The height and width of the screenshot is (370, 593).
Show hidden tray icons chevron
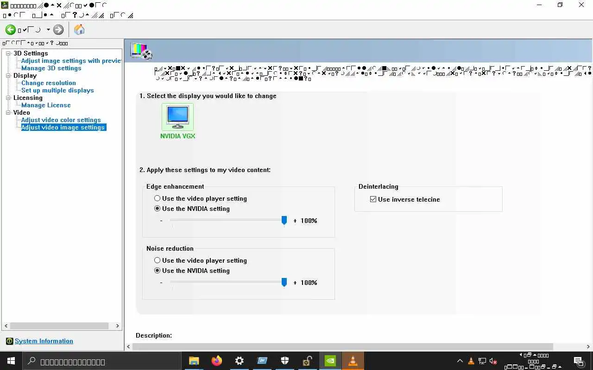(x=460, y=361)
